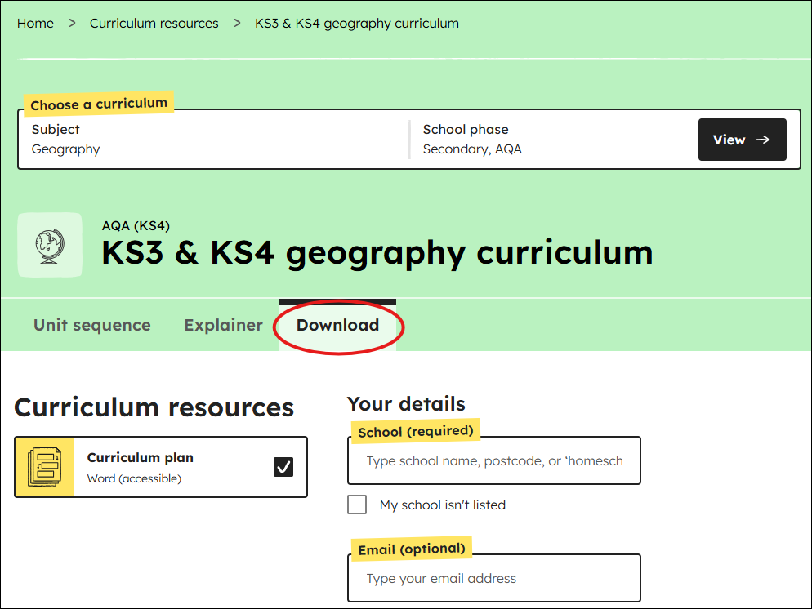Click the My school isn't listed label

[442, 505]
